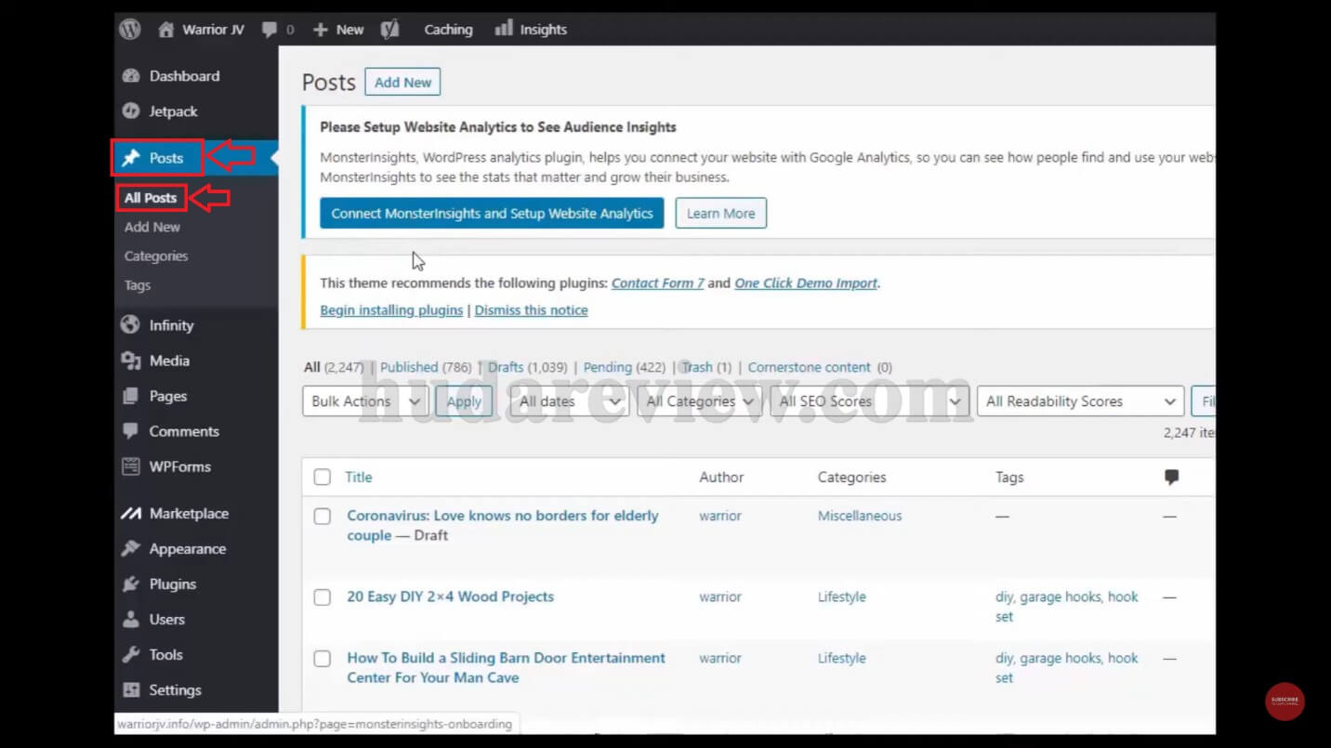Click the Insights bar chart icon
Viewport: 1331px width, 748px height.
click(x=504, y=29)
